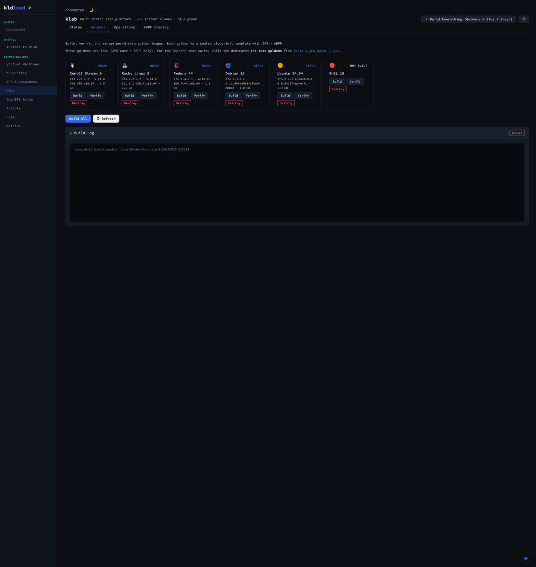Click the Rocky Linux mountain icon
The width and height of the screenshot is (536, 567).
(124, 65)
